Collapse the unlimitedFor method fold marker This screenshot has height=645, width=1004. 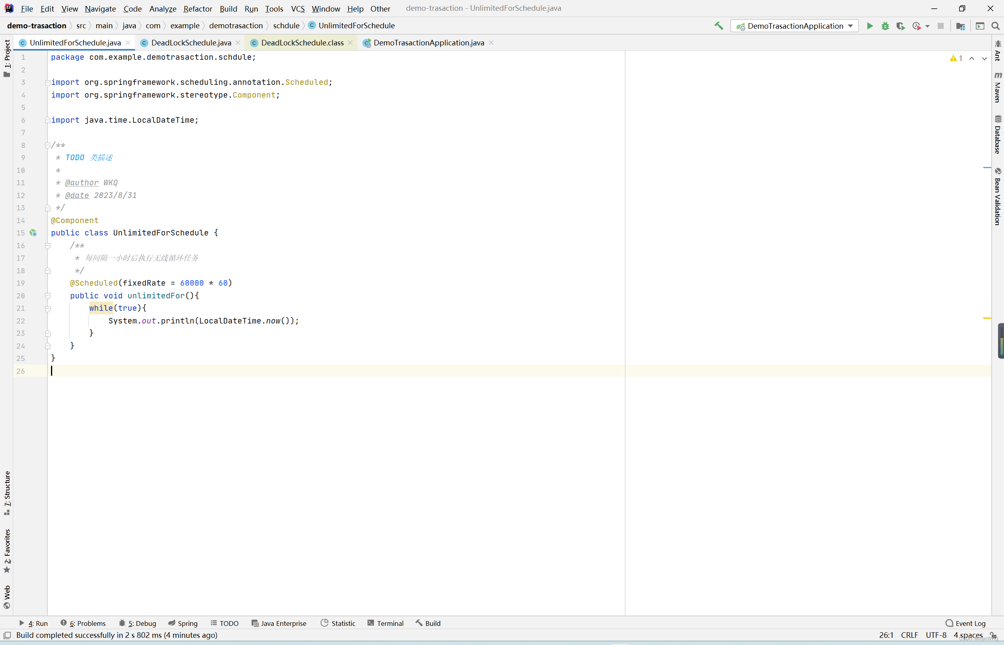[48, 296]
